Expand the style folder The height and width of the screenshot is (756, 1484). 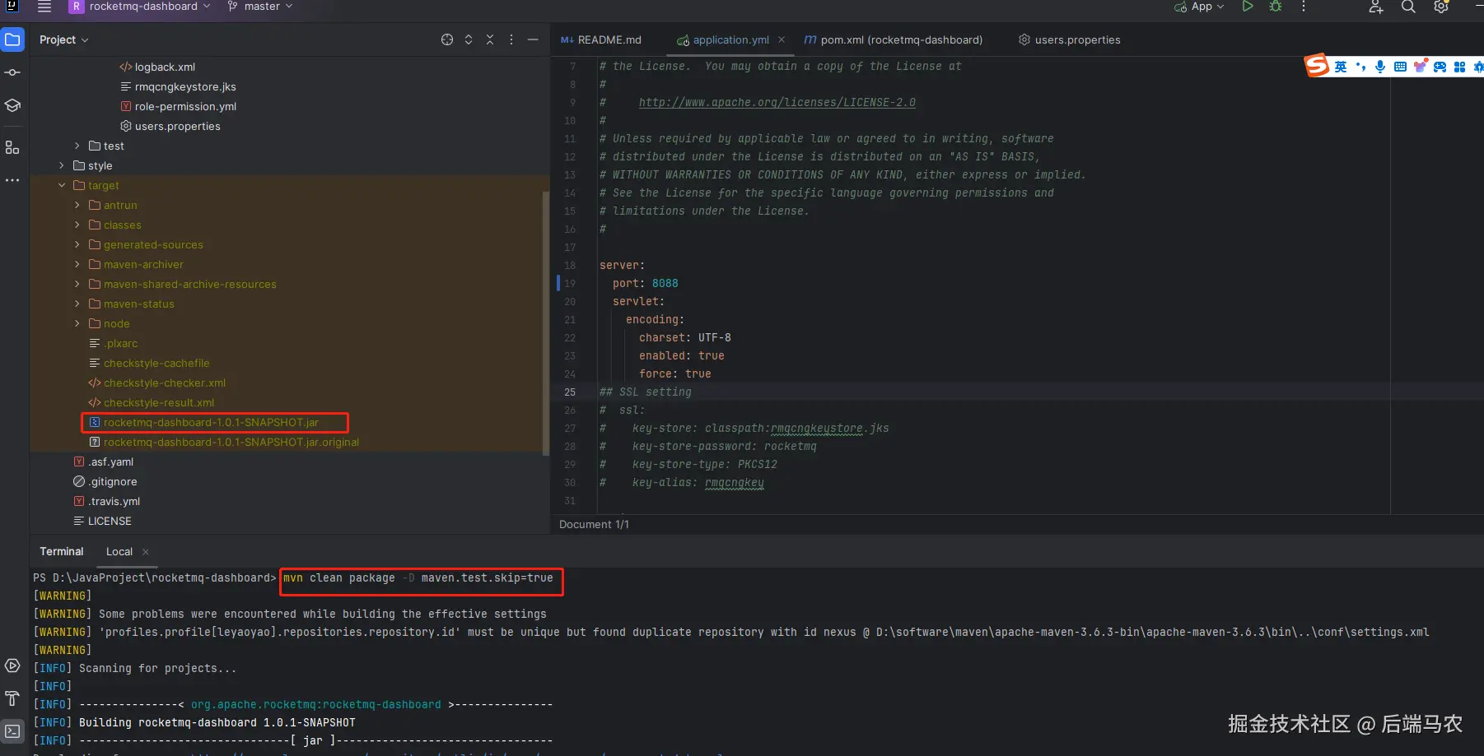point(62,165)
